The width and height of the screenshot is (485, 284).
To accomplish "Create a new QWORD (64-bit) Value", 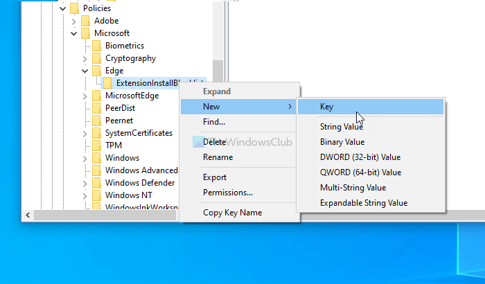I will (x=371, y=172).
